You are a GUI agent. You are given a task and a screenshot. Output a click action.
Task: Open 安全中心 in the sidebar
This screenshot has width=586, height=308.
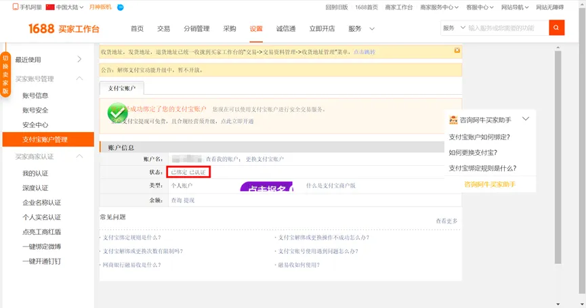coord(35,125)
